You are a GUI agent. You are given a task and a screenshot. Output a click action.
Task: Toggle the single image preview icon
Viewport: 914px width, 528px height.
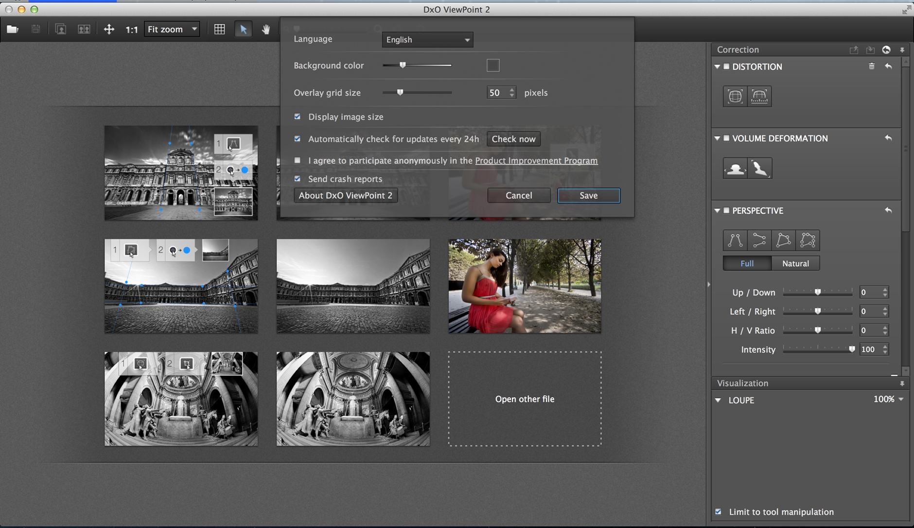click(60, 29)
